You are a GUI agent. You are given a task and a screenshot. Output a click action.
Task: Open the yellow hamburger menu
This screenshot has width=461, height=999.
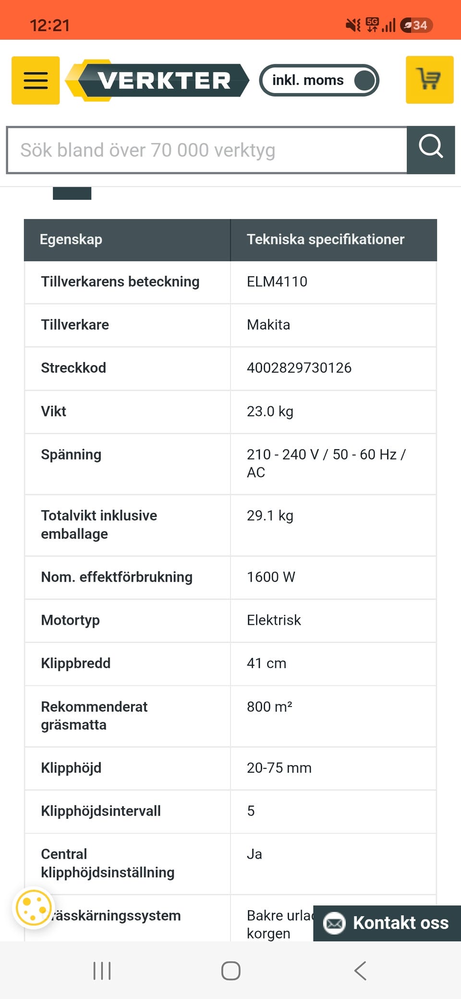36,80
